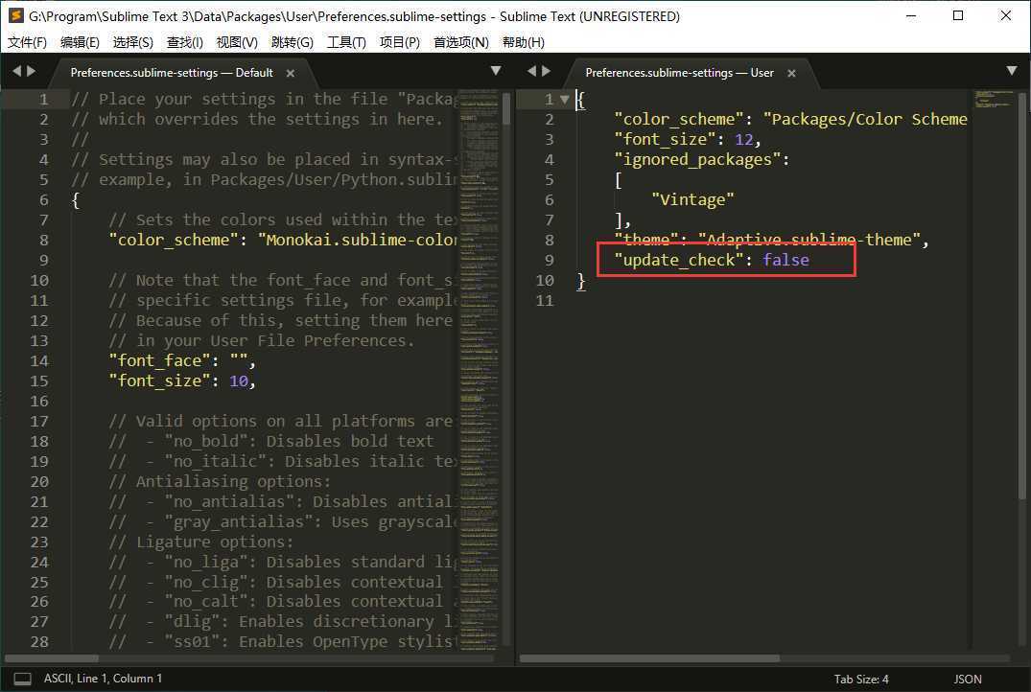Click "font_face" key in Default settings
The width and height of the screenshot is (1031, 692).
pos(160,360)
